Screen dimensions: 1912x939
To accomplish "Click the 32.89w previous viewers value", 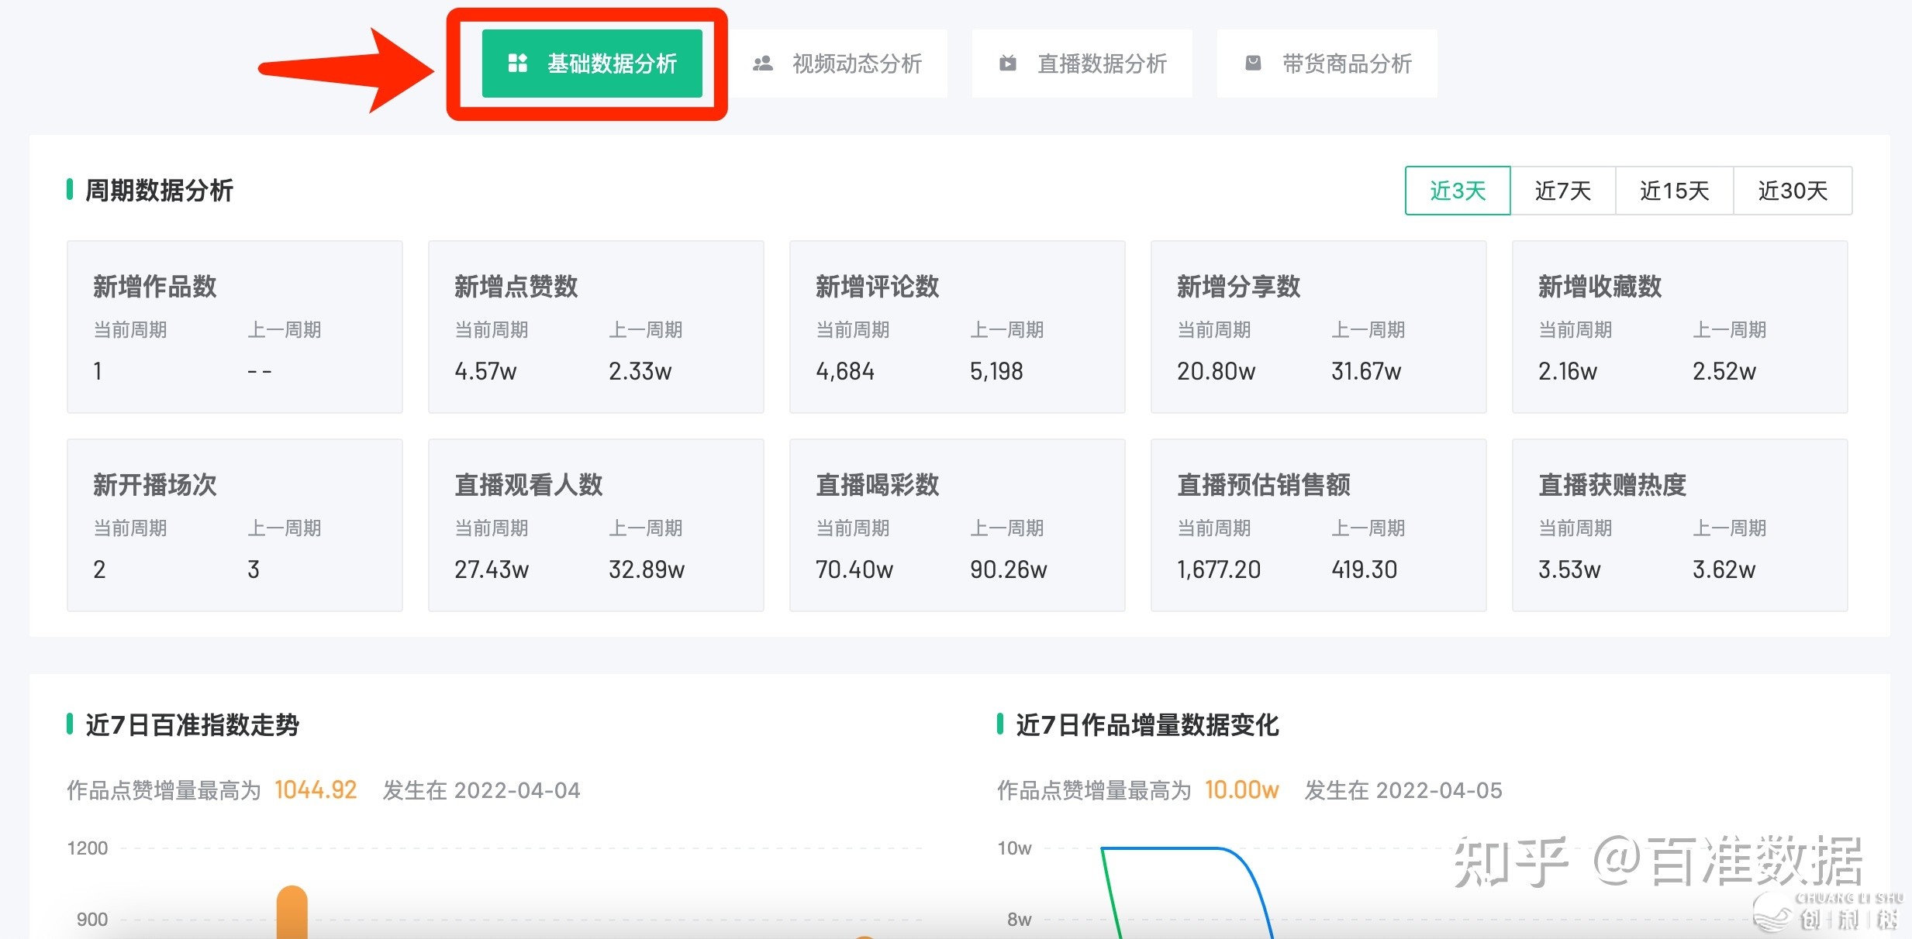I will coord(647,570).
